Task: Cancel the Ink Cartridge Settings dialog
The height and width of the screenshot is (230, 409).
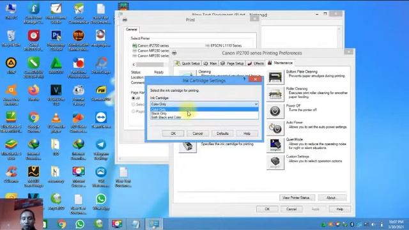Action: click(x=197, y=134)
